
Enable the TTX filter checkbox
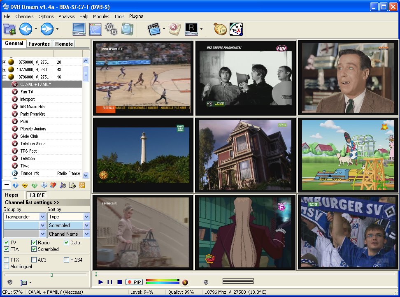6,260
